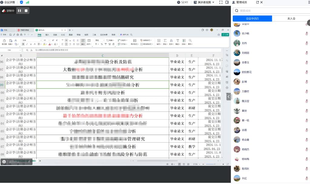Switch to the 未入会 tab

pyautogui.click(x=291, y=18)
